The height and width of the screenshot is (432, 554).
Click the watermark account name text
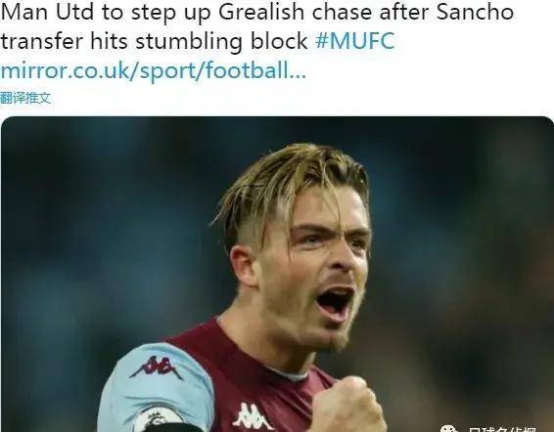[x=502, y=429]
